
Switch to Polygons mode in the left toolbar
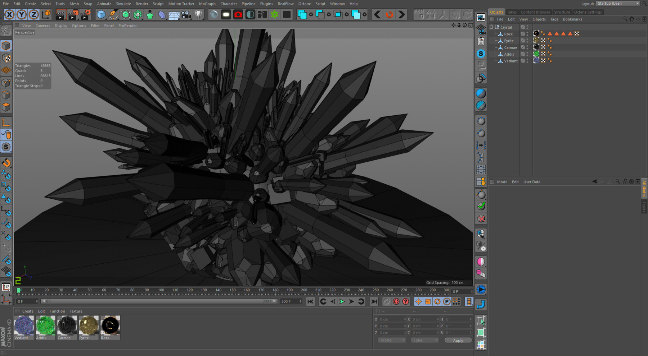pos(6,106)
